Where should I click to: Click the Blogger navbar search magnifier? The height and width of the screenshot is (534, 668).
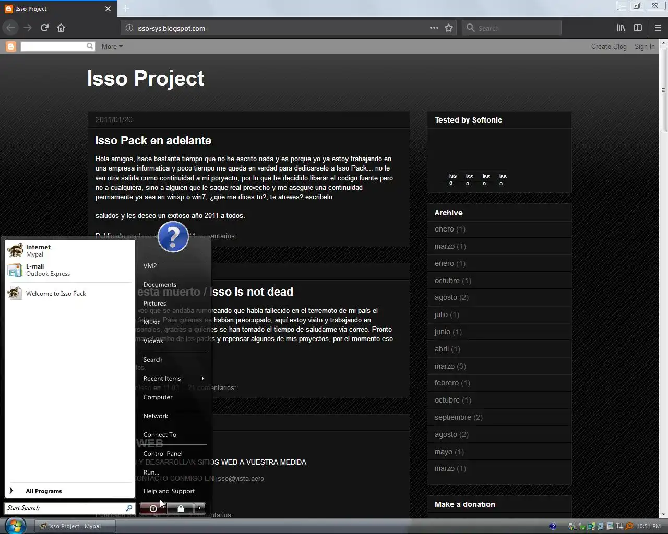point(90,46)
